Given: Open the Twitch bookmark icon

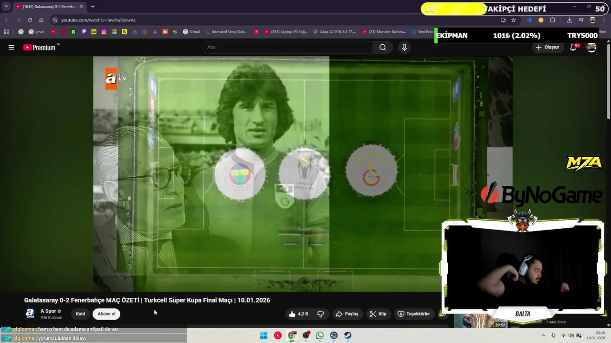Looking at the screenshot, I should click(84, 32).
